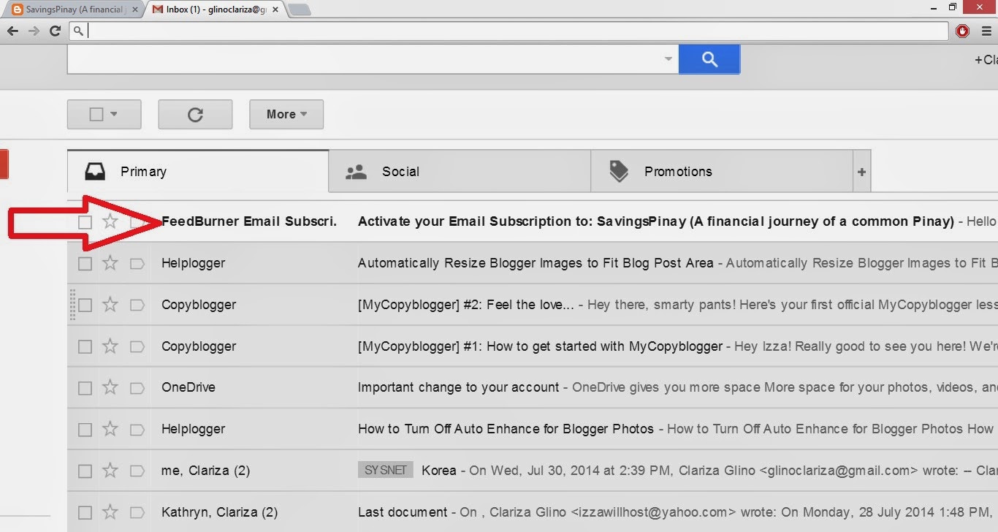Mark the Korea email as important
The height and width of the screenshot is (532, 998).
(137, 471)
